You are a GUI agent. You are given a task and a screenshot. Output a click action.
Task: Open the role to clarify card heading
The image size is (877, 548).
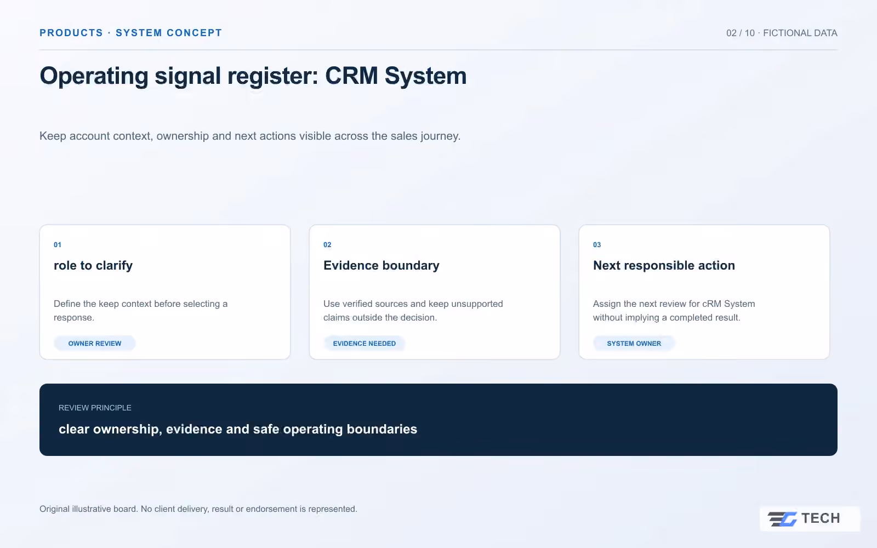(x=93, y=265)
